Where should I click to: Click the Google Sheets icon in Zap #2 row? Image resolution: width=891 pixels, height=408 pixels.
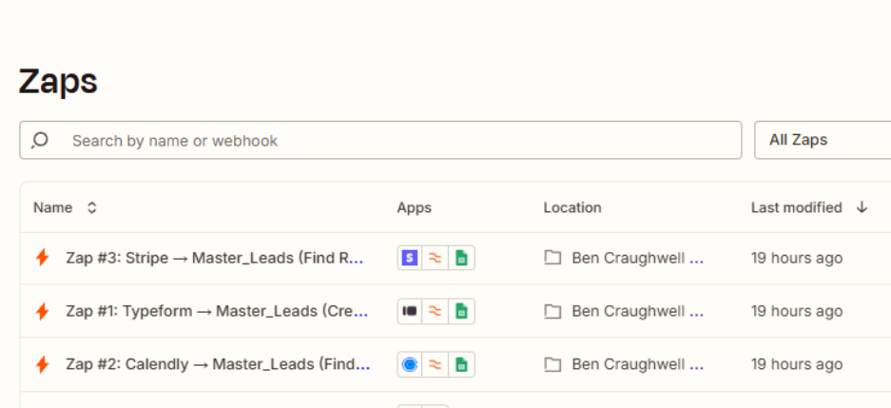461,364
